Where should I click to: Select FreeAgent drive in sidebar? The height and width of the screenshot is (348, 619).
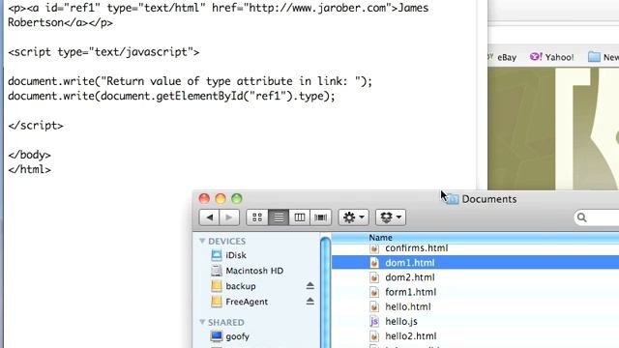(x=247, y=302)
